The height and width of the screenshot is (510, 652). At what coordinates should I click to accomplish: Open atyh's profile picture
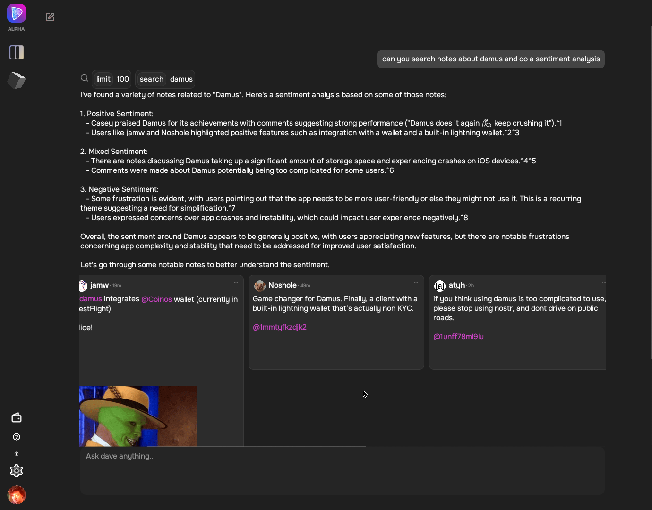[x=440, y=286]
